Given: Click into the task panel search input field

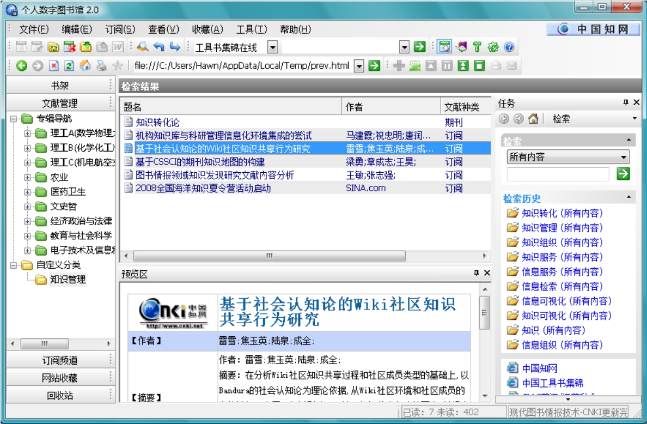Looking at the screenshot, I should [558, 174].
